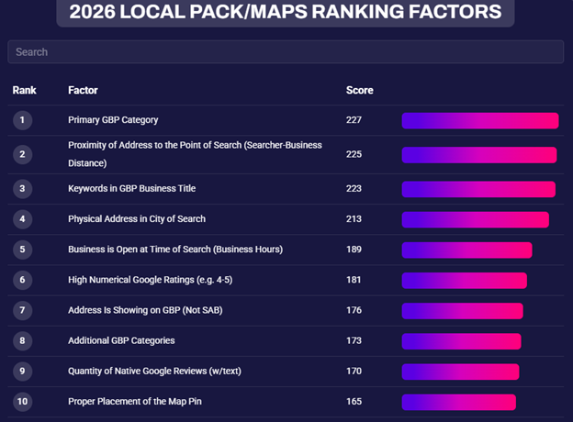Select the rank 10 circle badge
The image size is (573, 422).
[x=22, y=402]
